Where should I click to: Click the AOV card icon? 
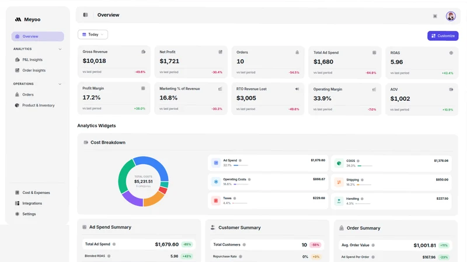pos(451,90)
